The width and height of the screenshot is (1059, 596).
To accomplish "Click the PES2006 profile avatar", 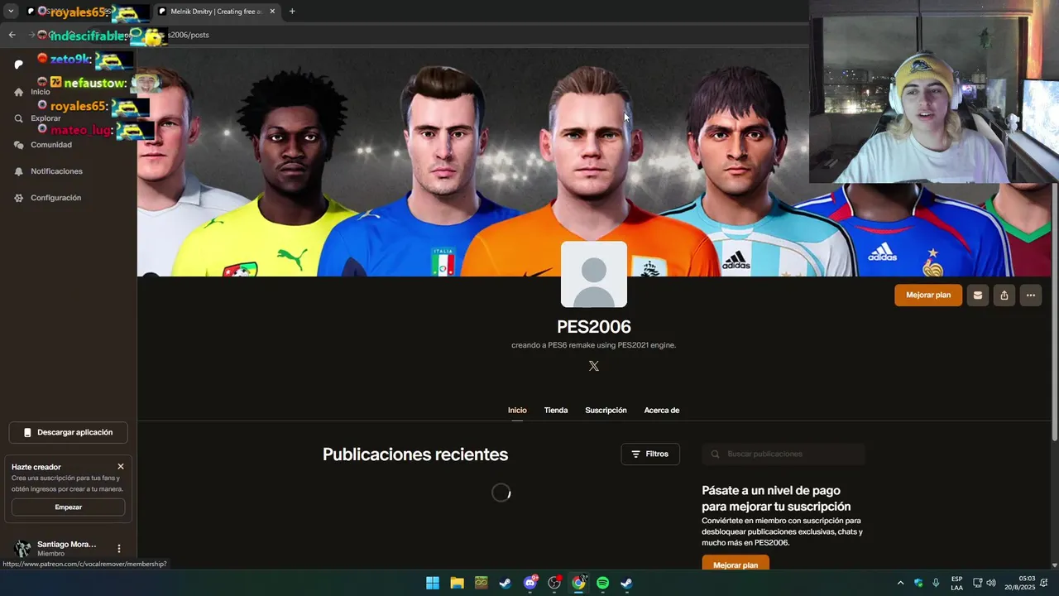I will [593, 274].
